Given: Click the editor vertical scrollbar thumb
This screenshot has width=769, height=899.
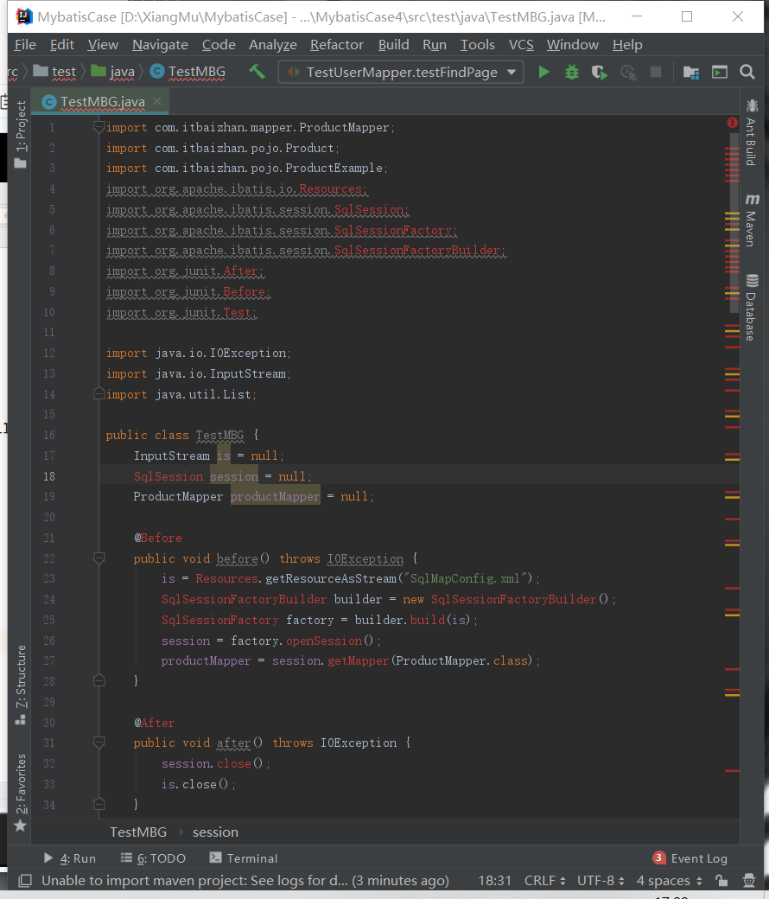Looking at the screenshot, I should [x=734, y=224].
